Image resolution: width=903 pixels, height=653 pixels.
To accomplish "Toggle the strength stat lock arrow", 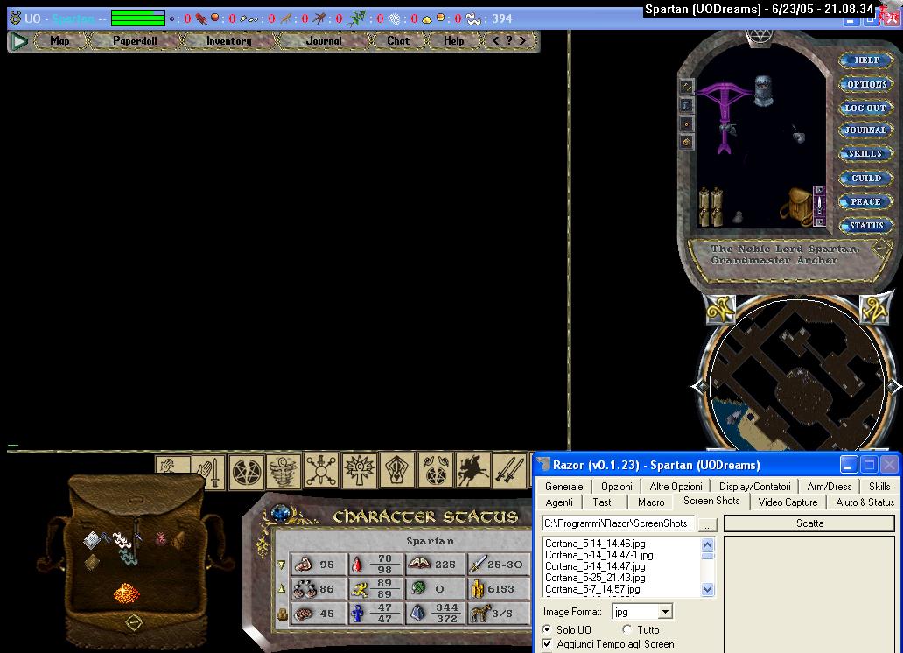I will [282, 565].
